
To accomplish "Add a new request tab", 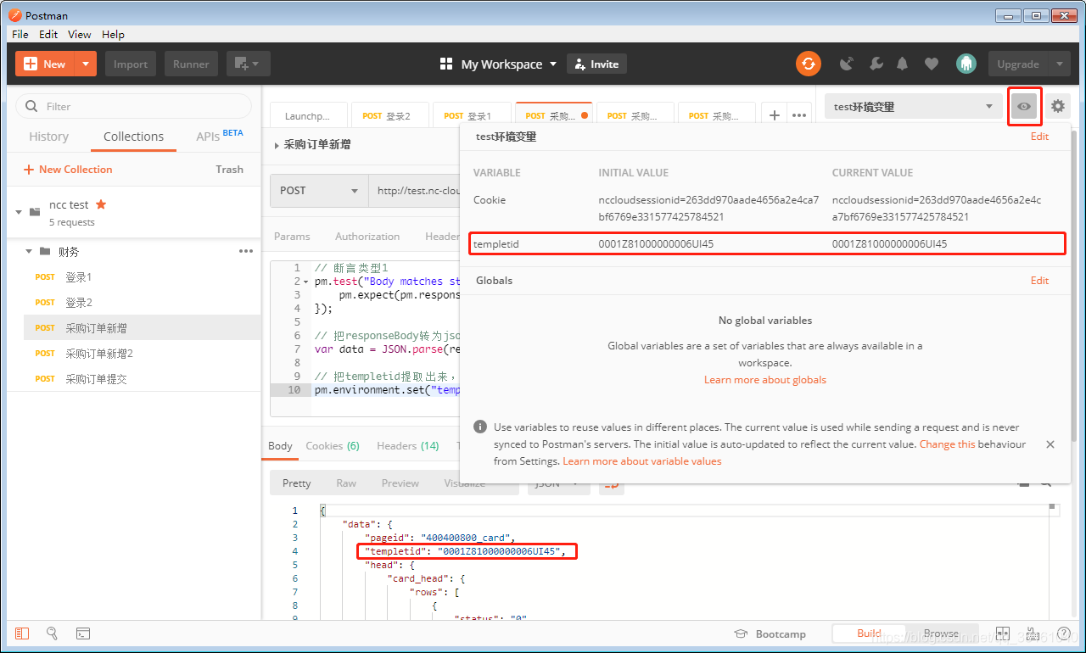I will click(x=774, y=115).
